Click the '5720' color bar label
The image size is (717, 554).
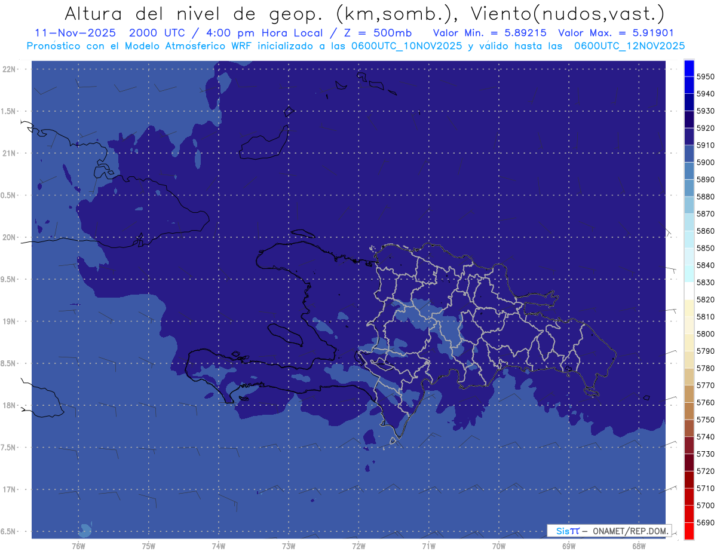coord(706,471)
